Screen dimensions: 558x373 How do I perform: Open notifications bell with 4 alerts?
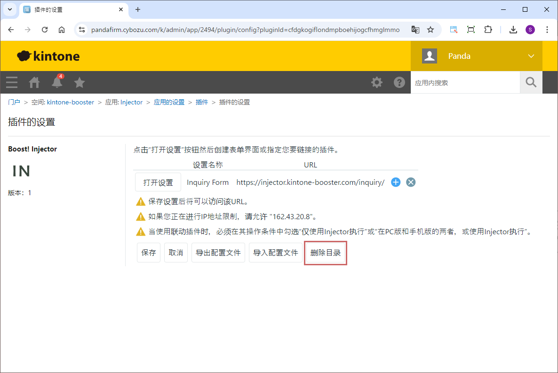[x=57, y=82]
